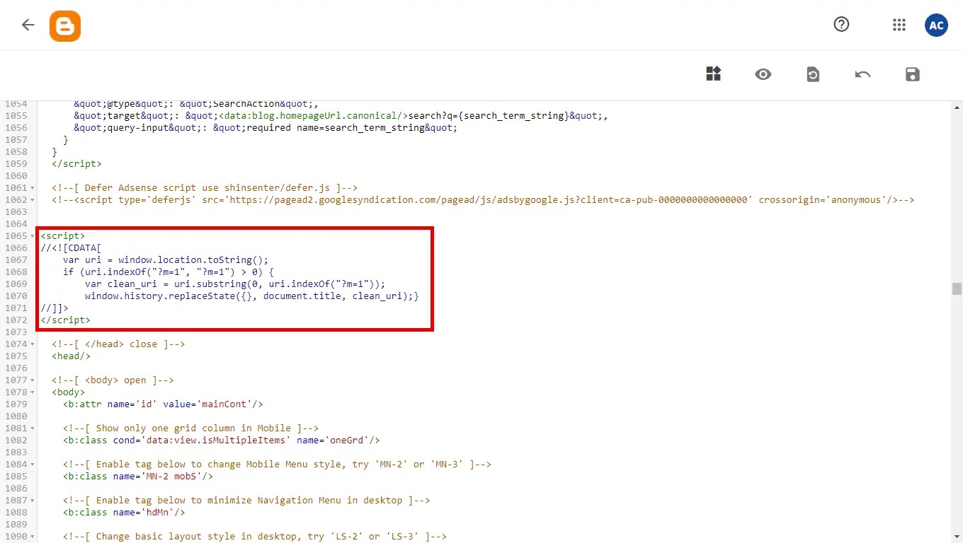Click the vertical scrollbar thumb in editor
This screenshot has width=963, height=543.
957,288
